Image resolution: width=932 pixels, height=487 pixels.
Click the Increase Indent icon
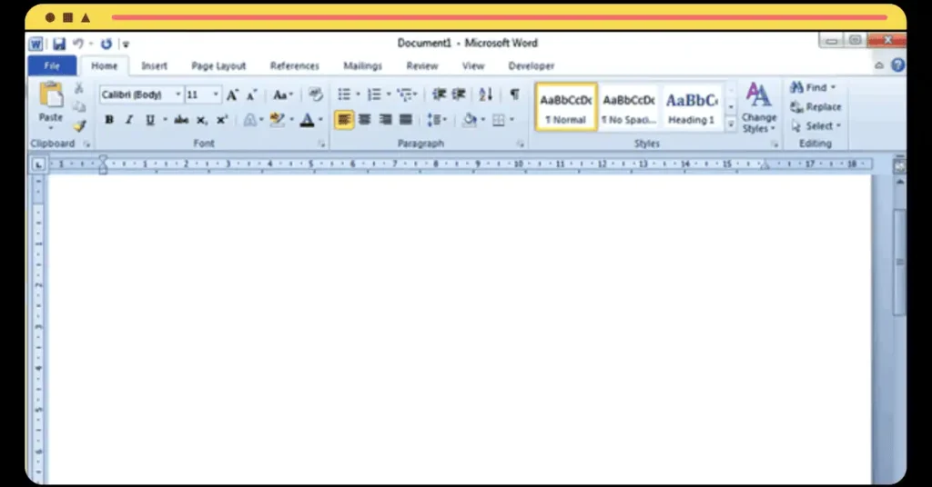[459, 94]
